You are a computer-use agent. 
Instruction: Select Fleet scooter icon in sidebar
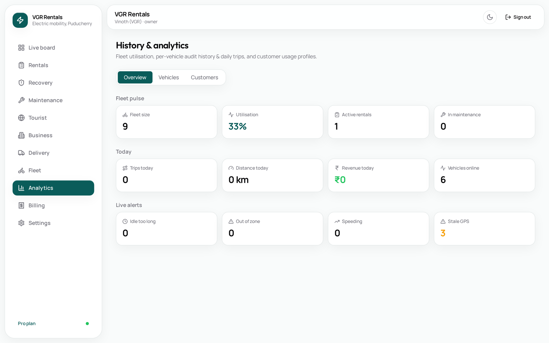click(21, 170)
